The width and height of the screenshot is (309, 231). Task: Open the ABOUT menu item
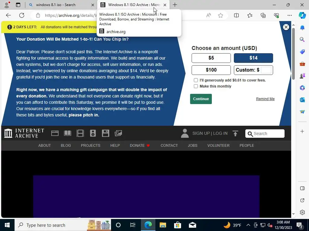pyautogui.click(x=45, y=146)
